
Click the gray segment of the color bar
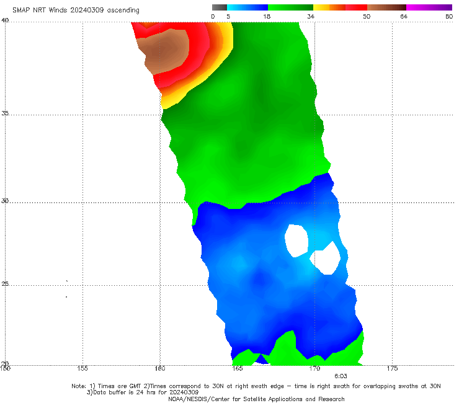point(220,7)
